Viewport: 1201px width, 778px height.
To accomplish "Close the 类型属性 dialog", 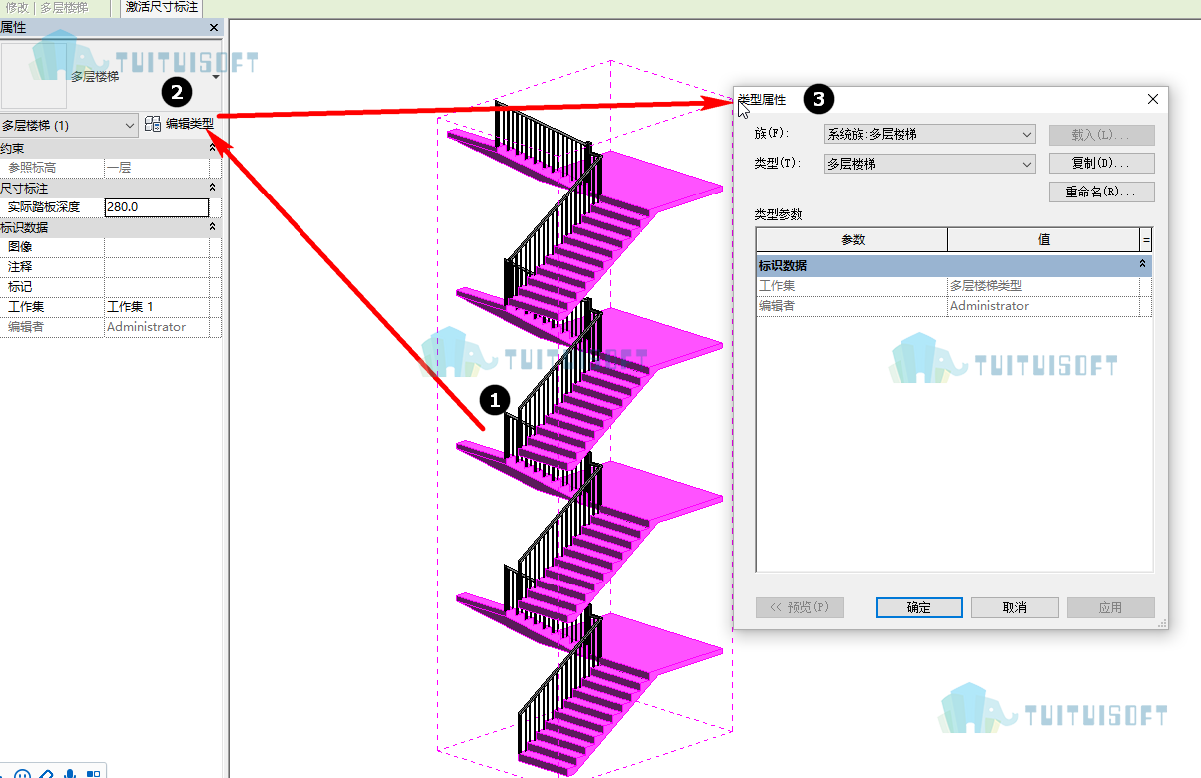I will tap(1153, 99).
